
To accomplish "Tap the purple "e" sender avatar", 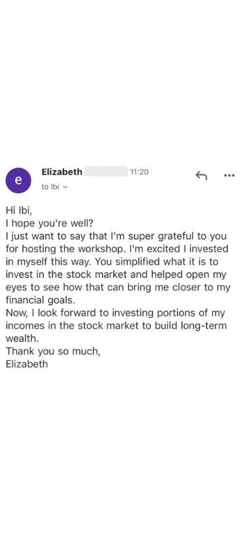I will 18,180.
